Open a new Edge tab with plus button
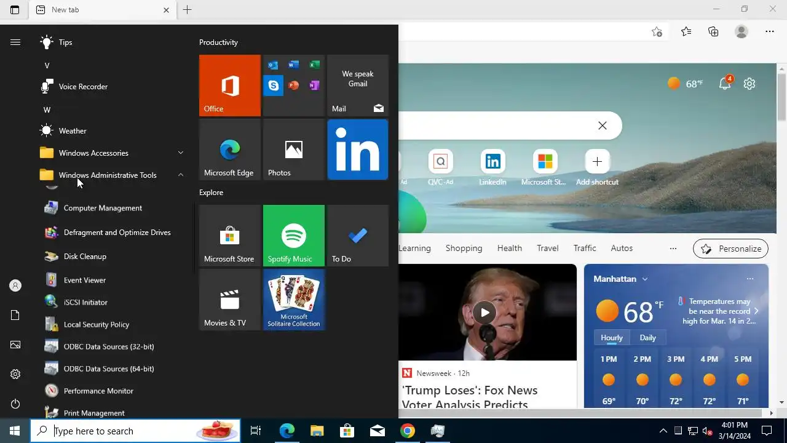This screenshot has height=443, width=787. point(187,10)
